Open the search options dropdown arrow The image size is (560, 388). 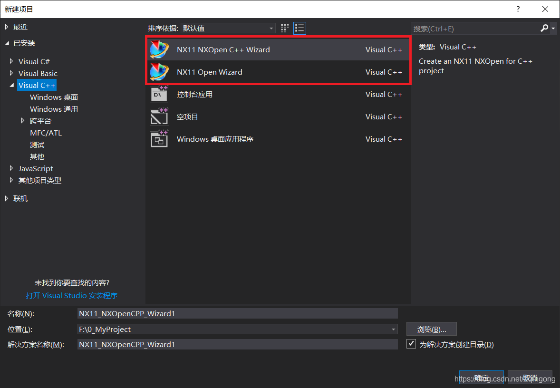[553, 28]
